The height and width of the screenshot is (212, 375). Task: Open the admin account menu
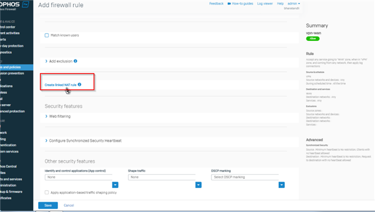294,4
